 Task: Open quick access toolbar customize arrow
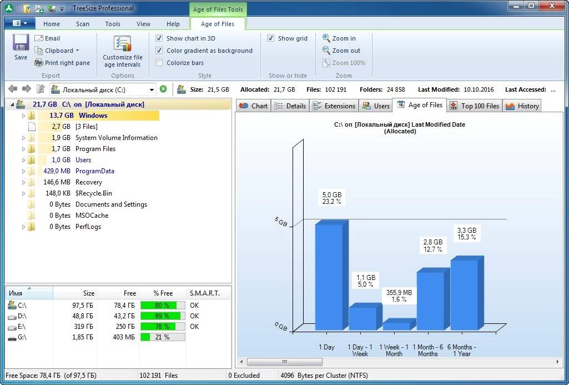(62, 9)
